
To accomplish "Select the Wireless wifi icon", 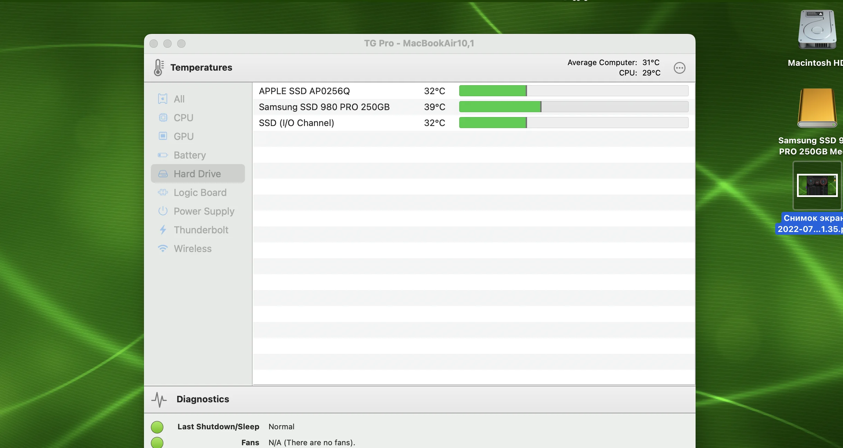I will coord(163,249).
